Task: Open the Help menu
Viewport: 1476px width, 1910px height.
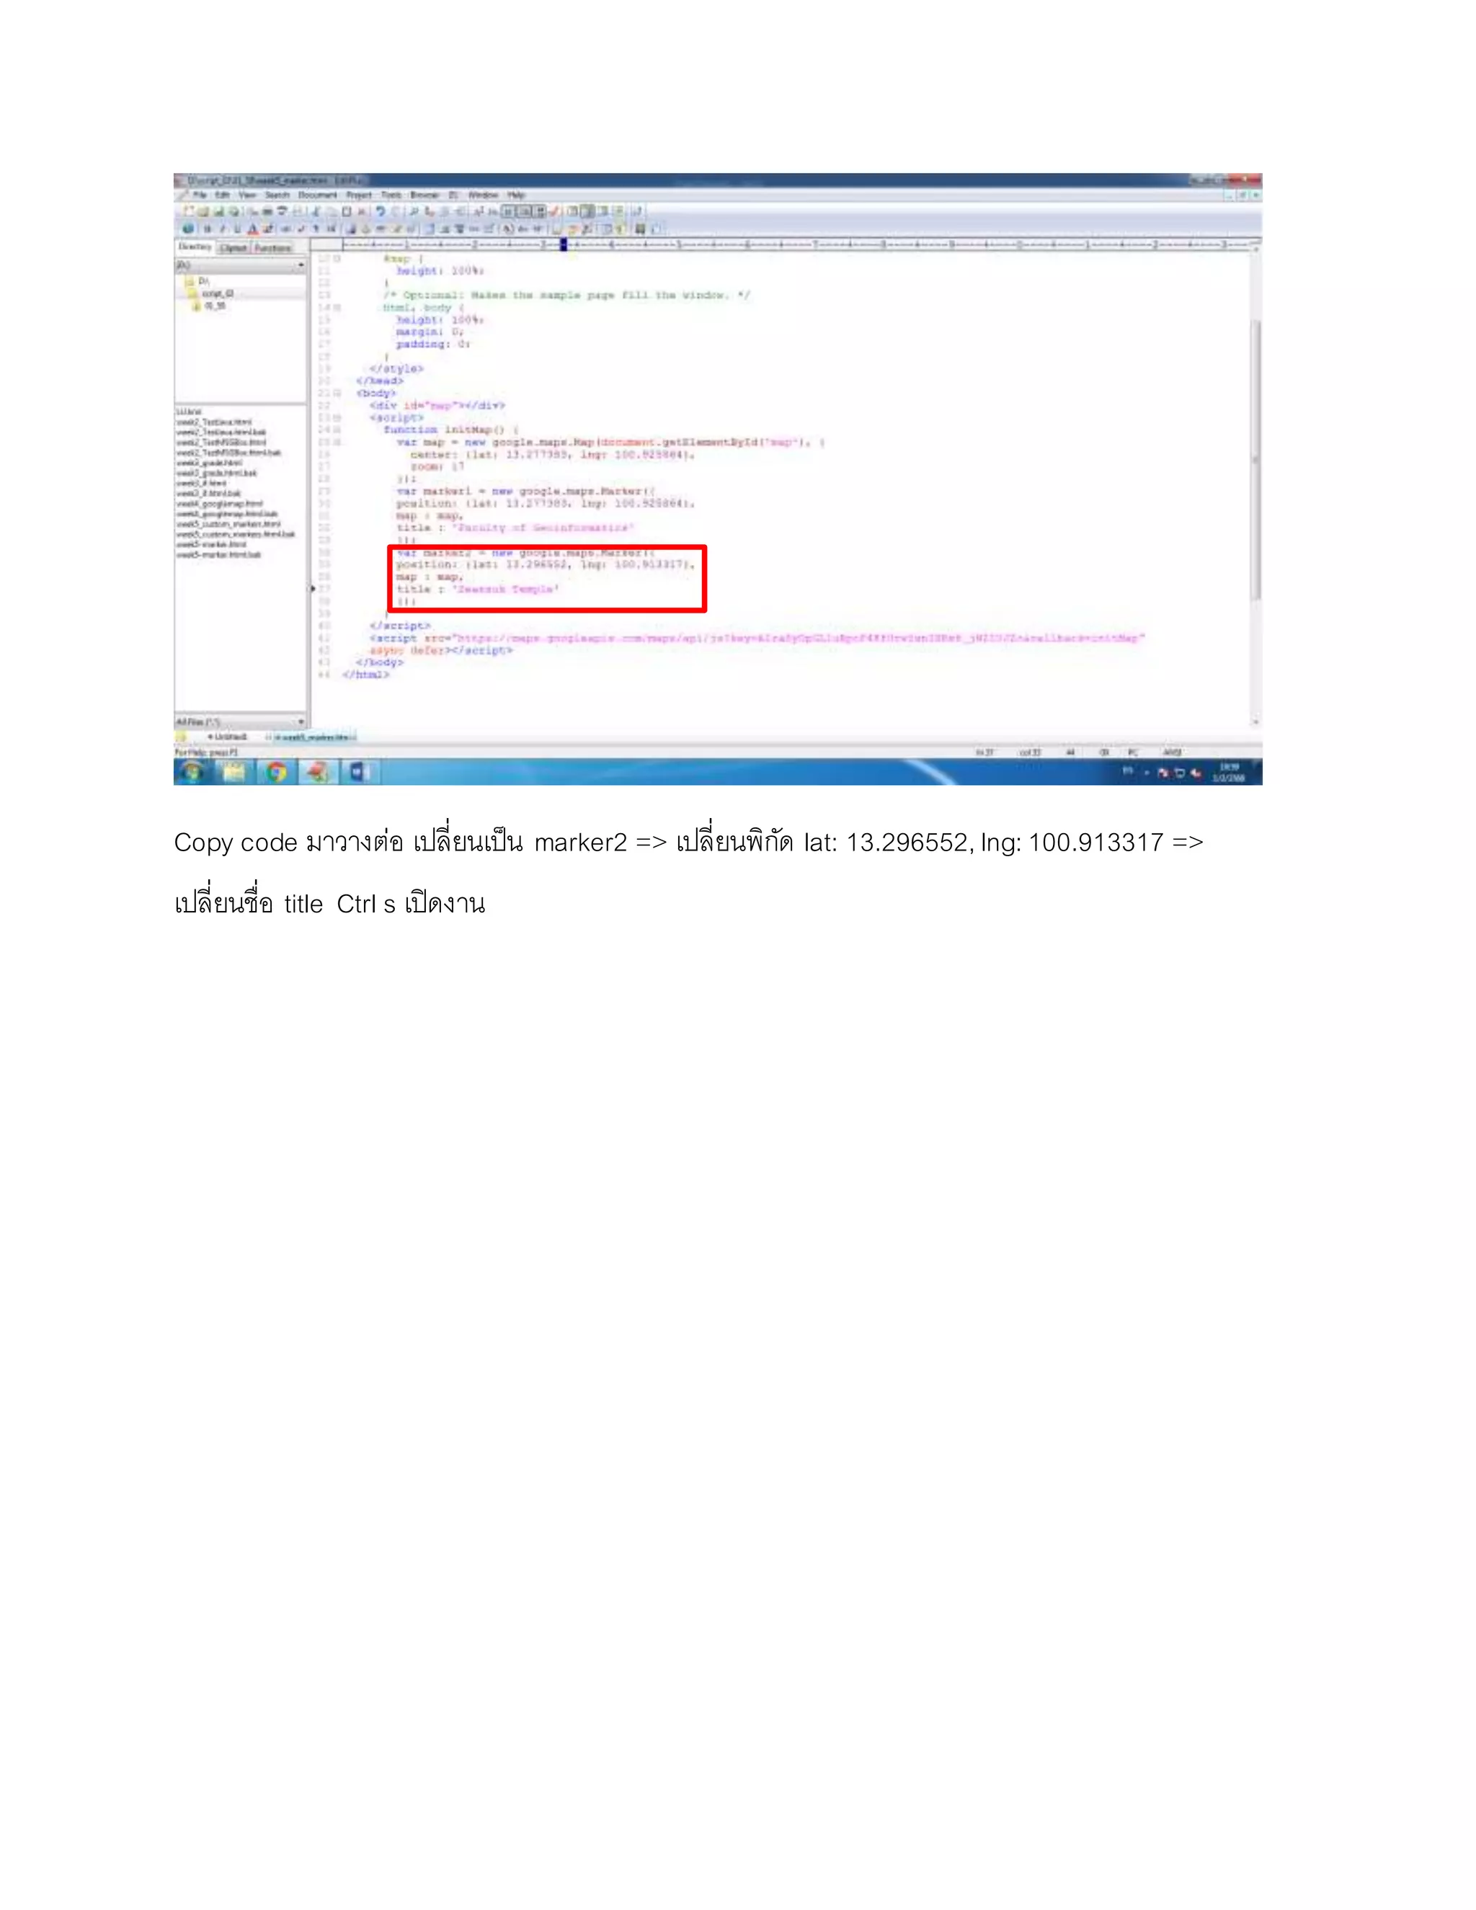Action: 516,195
